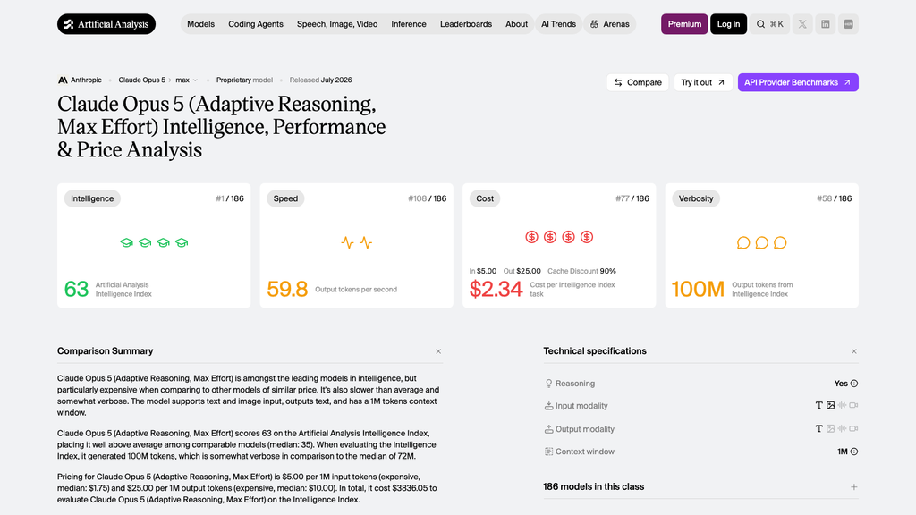Click the search magnifier icon

click(760, 24)
